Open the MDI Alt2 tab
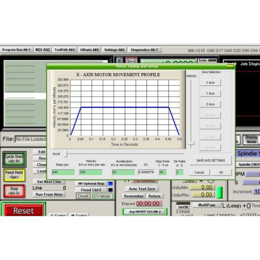Image resolution: width=260 pixels, height=260 pixels. (42, 50)
